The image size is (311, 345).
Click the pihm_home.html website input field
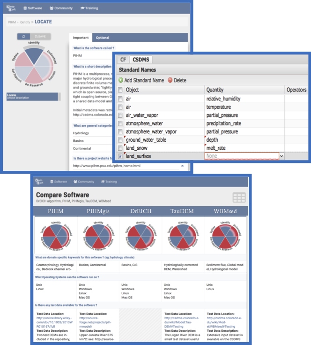click(126, 166)
